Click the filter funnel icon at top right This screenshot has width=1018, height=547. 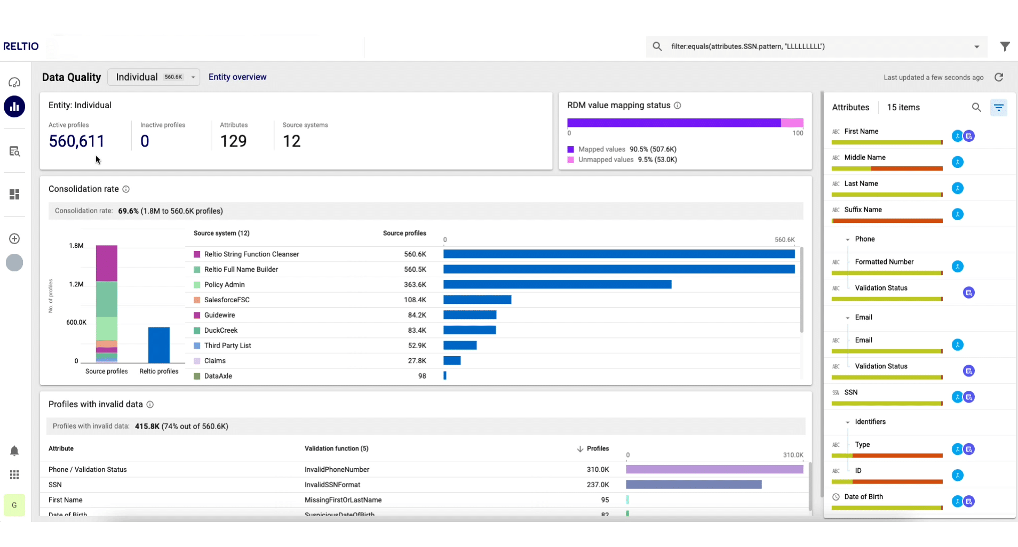pos(1005,46)
